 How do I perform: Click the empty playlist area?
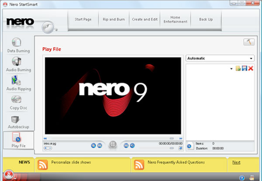coord(220,106)
